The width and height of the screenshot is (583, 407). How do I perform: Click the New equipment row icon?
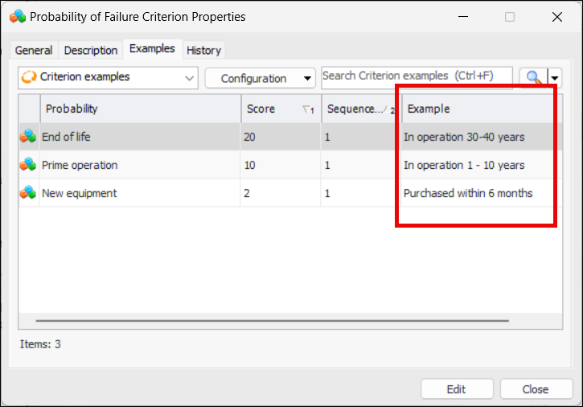coord(28,193)
